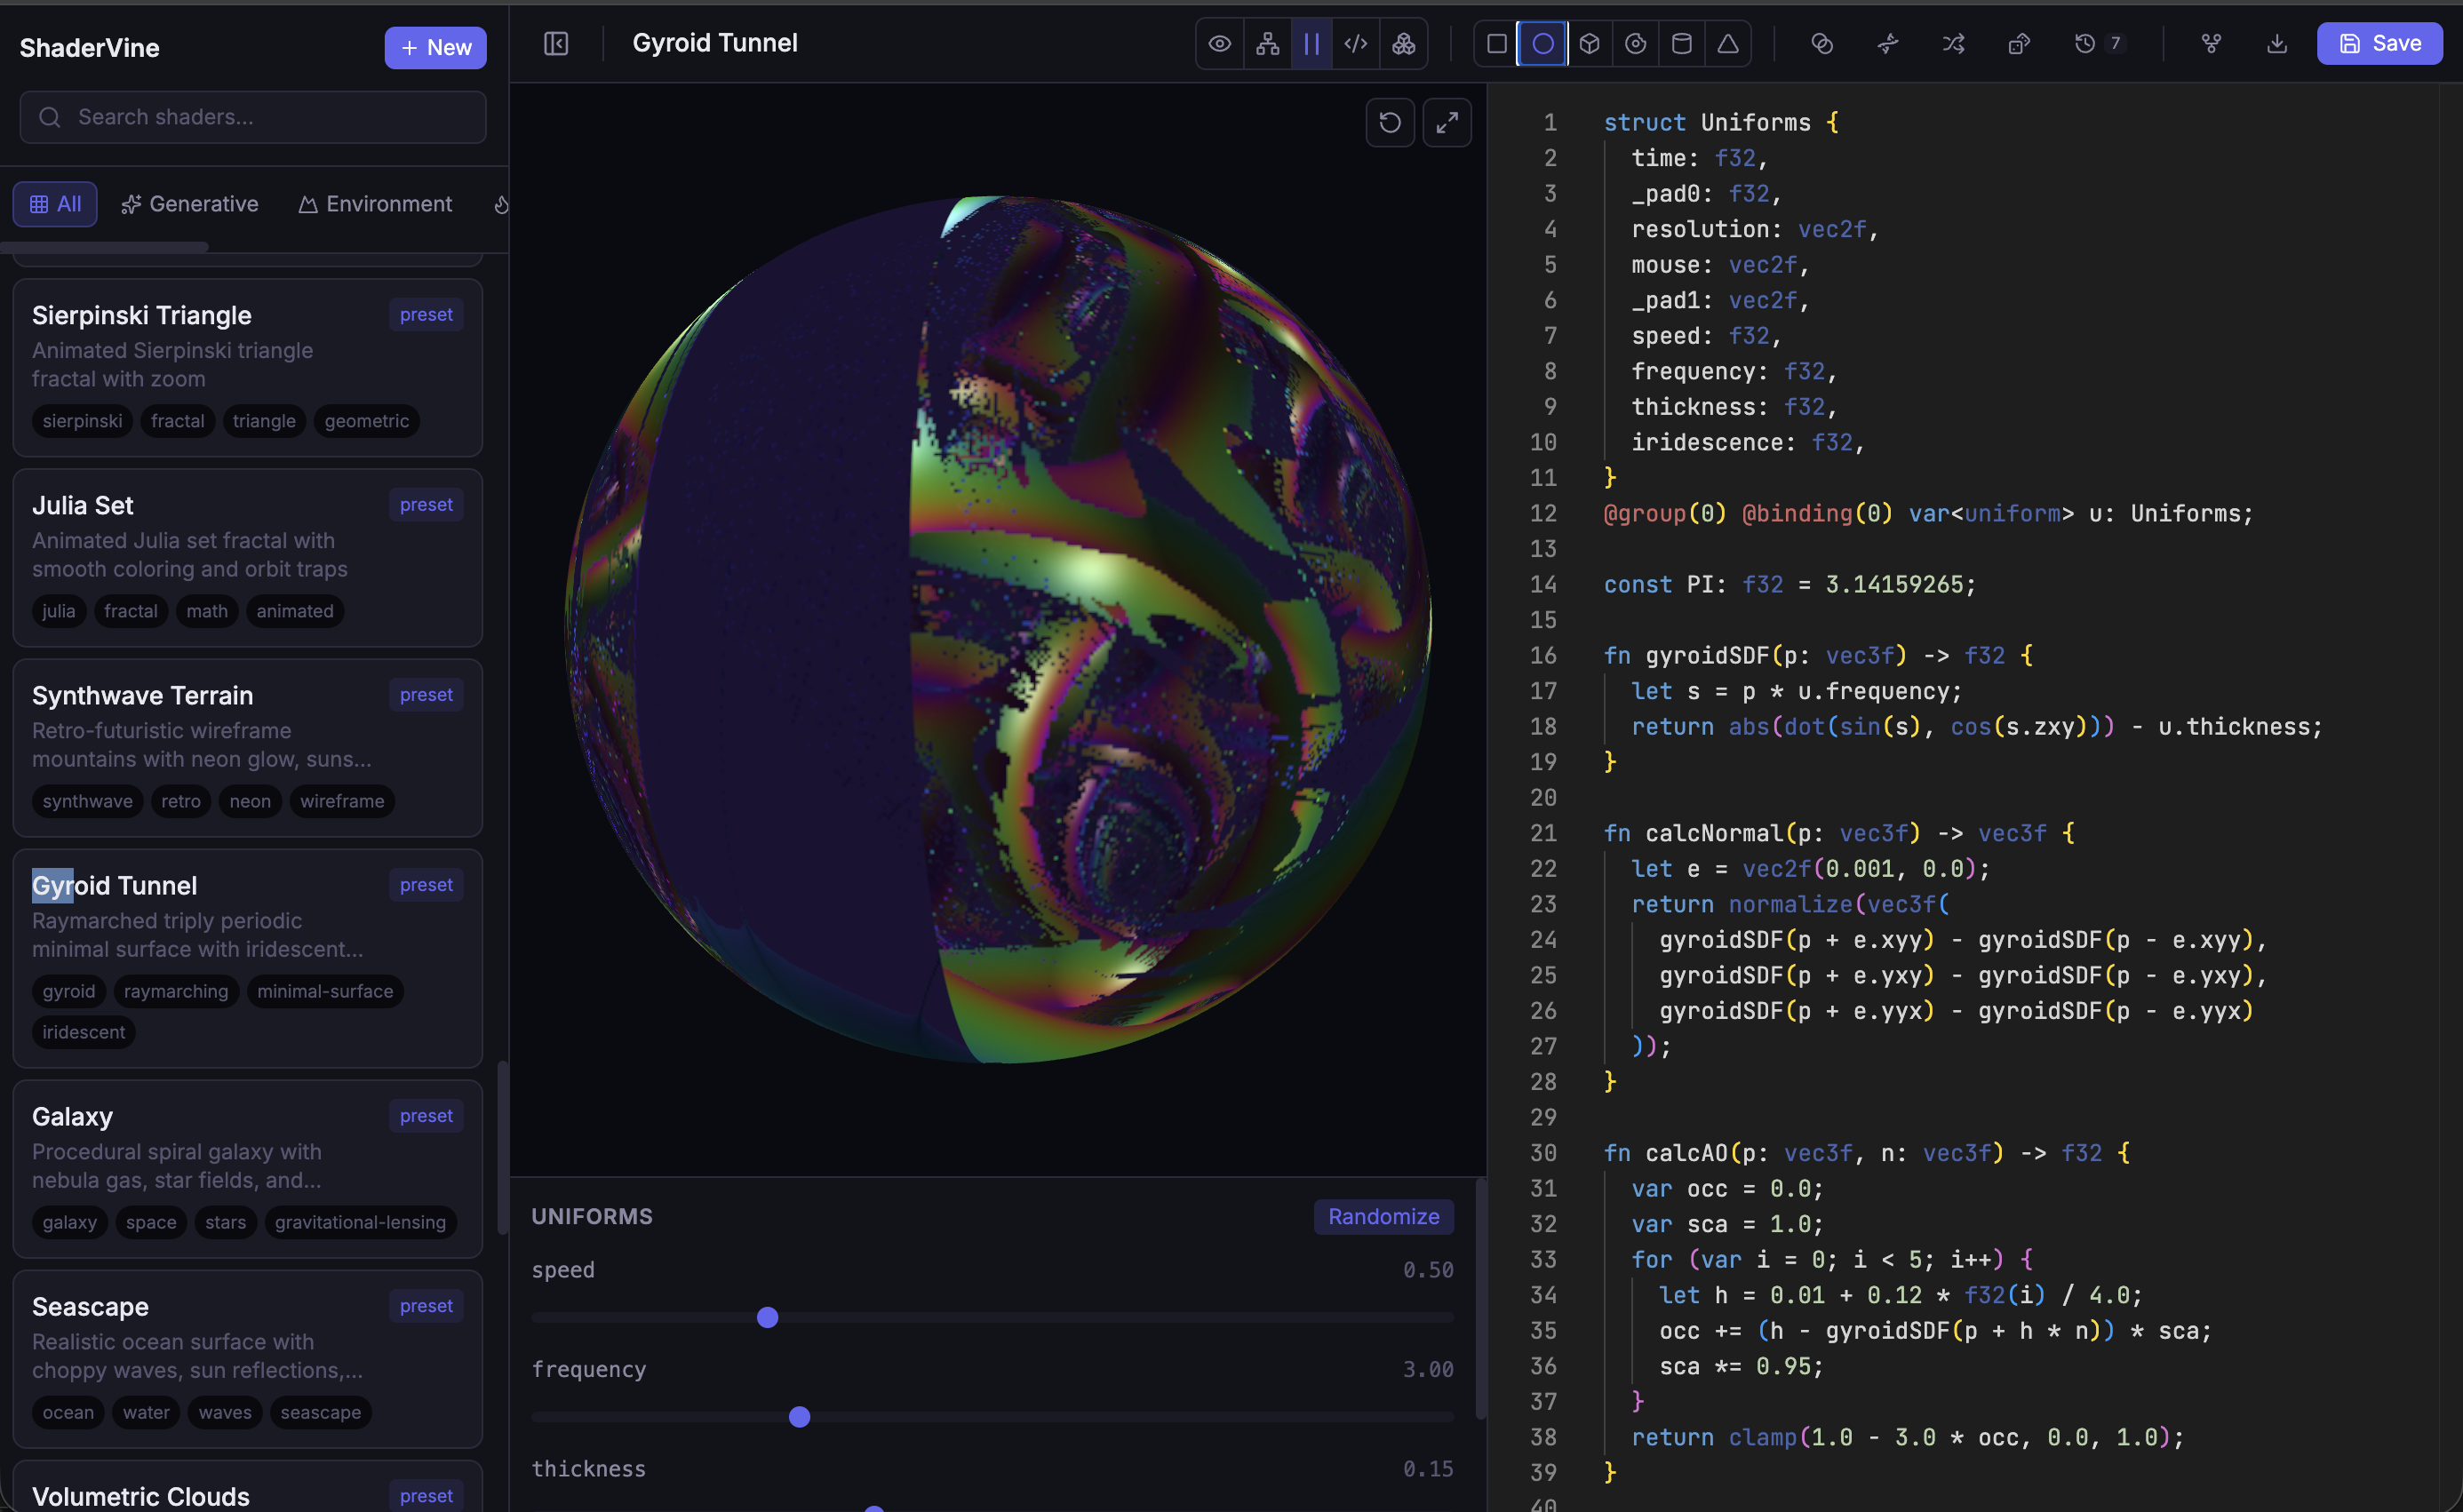Screen dimensions: 2463x1512
Task: Select the cube preview shape
Action: click(x=1590, y=44)
